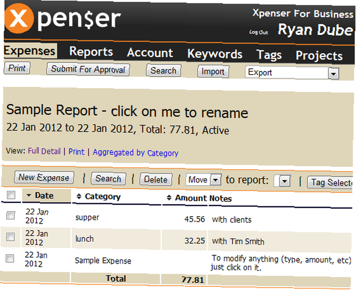
Task: Toggle the select-all header checkbox
Action: pyautogui.click(x=11, y=195)
